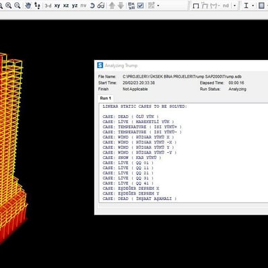This screenshot has width=268, height=268.
Task: Click the object shrink toggle icon
Action: point(131,5)
